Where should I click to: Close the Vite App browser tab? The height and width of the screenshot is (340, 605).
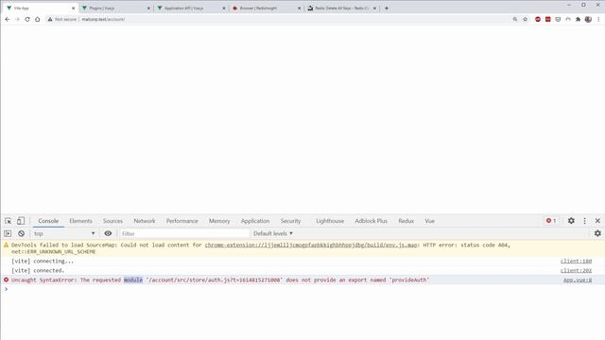[x=74, y=8]
